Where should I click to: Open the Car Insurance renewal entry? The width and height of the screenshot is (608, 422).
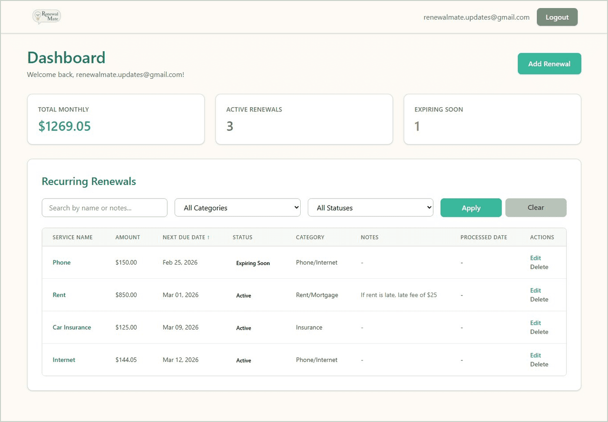click(x=72, y=327)
